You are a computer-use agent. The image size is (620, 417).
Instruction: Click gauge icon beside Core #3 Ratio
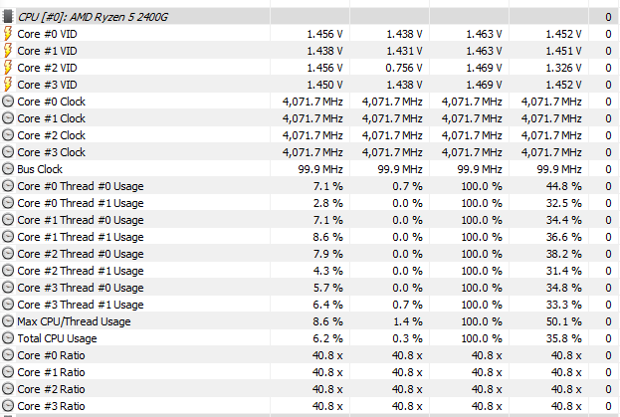(x=8, y=406)
